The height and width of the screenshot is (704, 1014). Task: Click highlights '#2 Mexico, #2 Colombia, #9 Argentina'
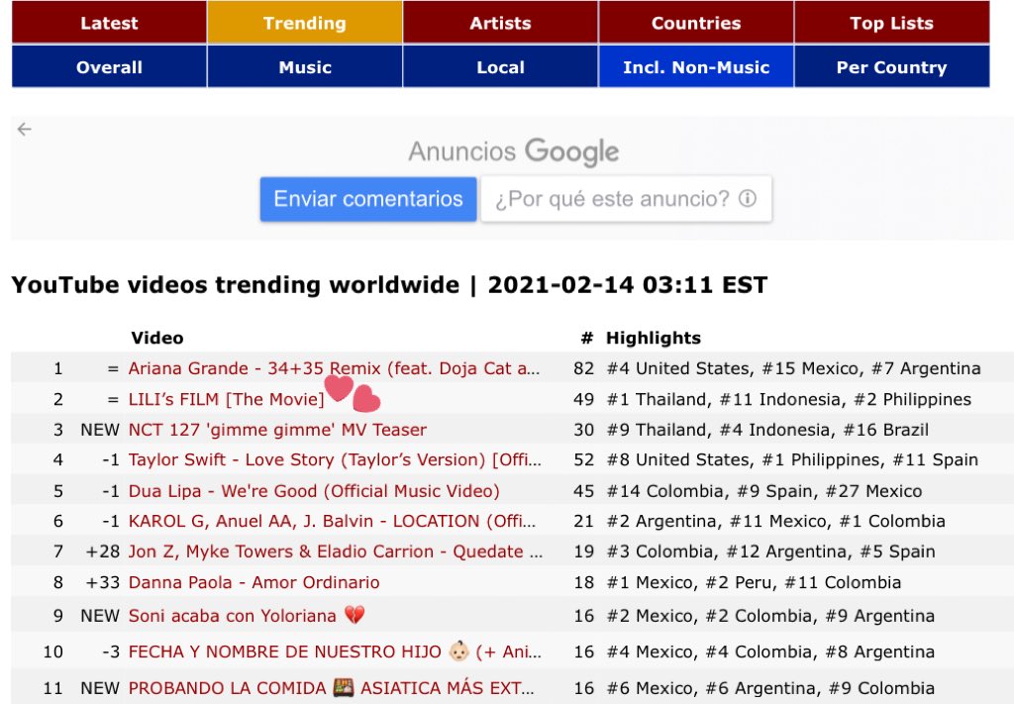tap(770, 616)
